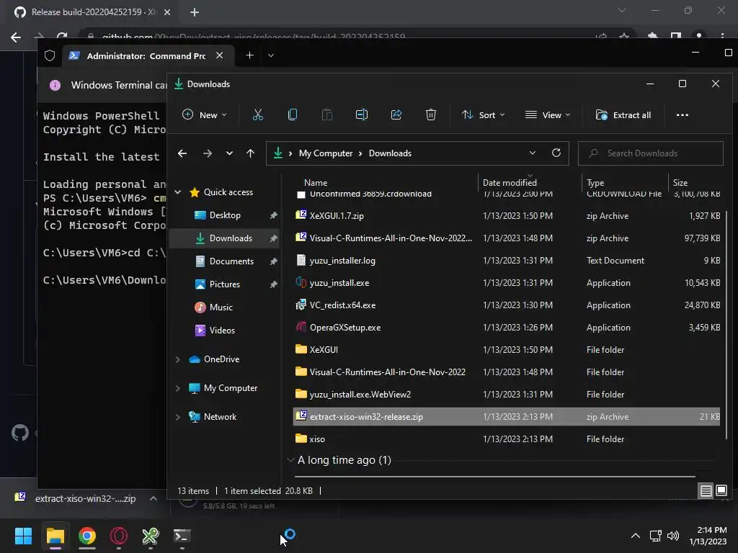This screenshot has width=738, height=553.
Task: Open the View dropdown menu
Action: 548,114
